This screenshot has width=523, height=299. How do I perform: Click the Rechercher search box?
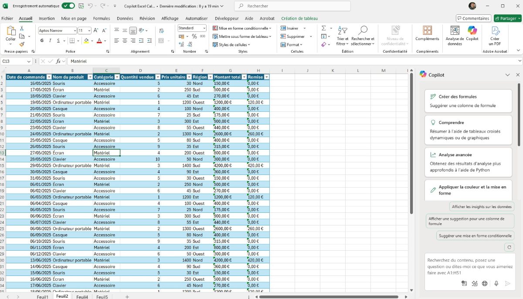(292, 6)
